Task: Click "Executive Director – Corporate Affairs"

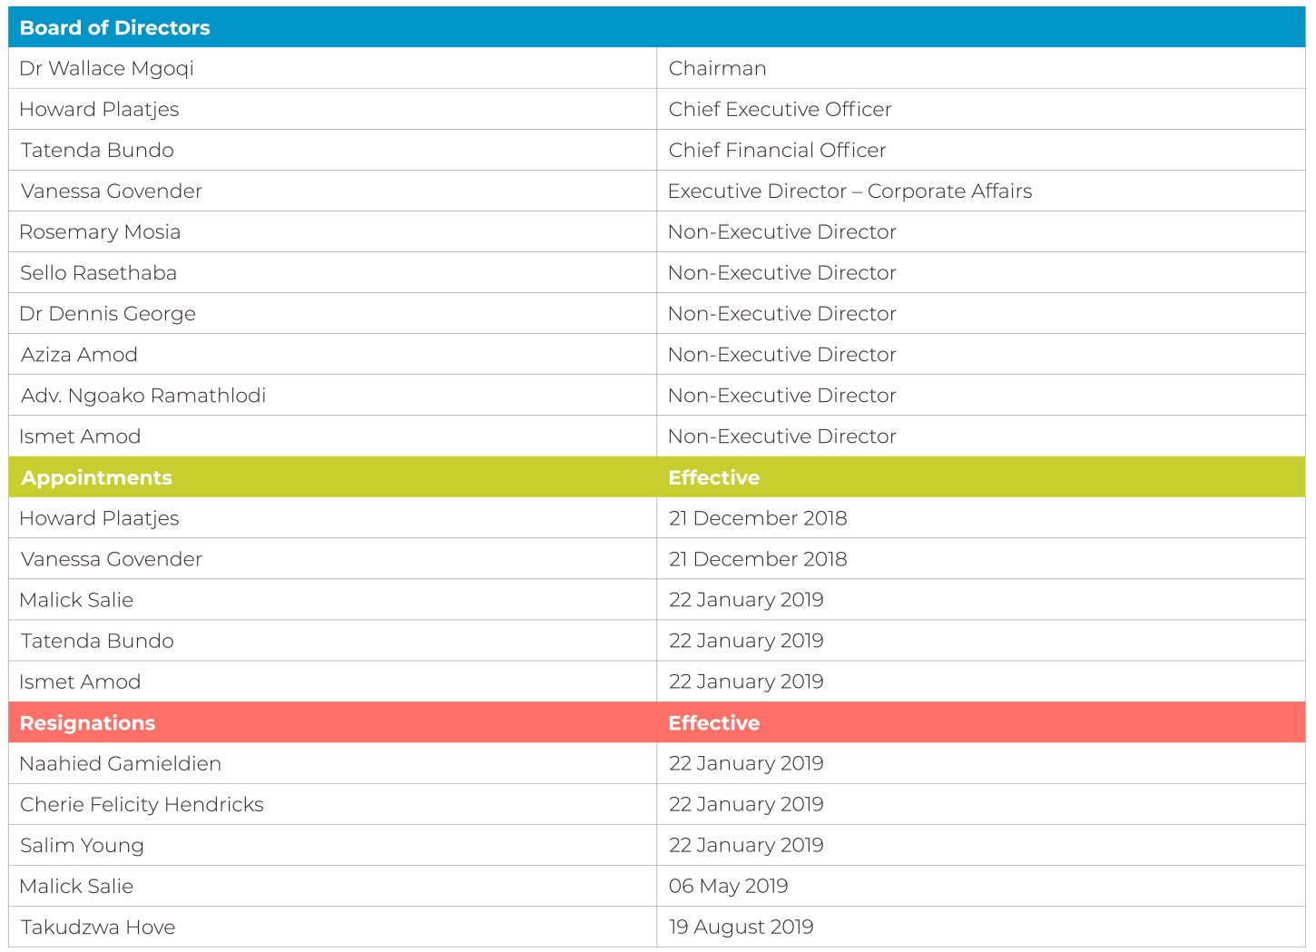Action: 850,191
